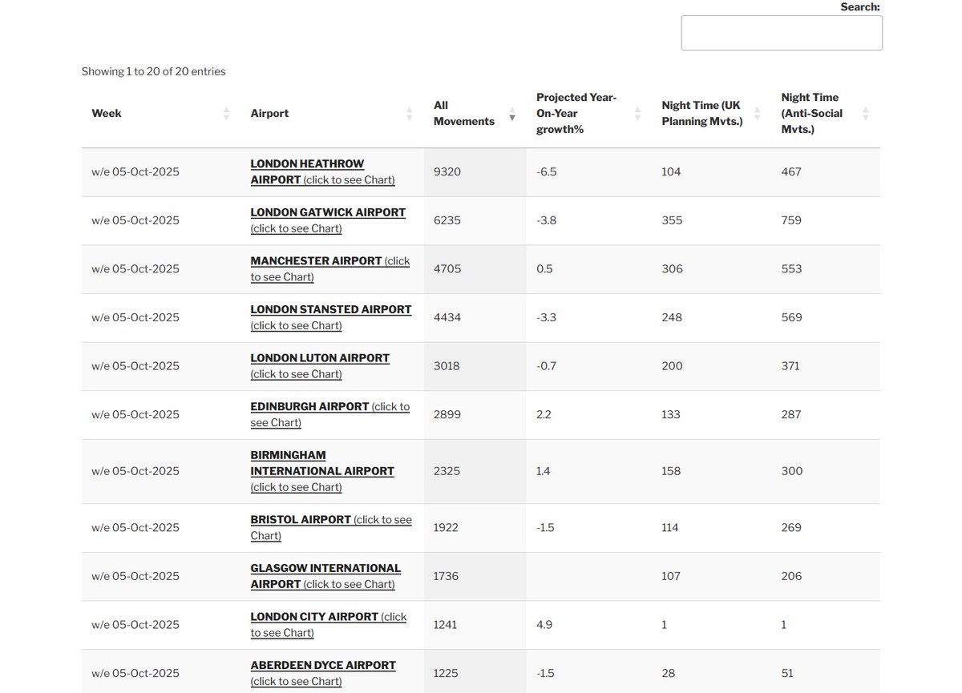Image resolution: width=962 pixels, height=693 pixels.
Task: Select Manchester movements value 4705
Action: (x=447, y=269)
